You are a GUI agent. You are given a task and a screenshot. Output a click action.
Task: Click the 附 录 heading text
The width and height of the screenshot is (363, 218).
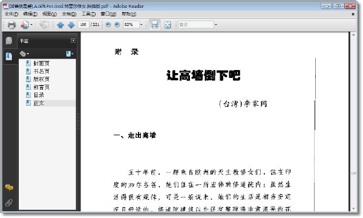click(126, 52)
